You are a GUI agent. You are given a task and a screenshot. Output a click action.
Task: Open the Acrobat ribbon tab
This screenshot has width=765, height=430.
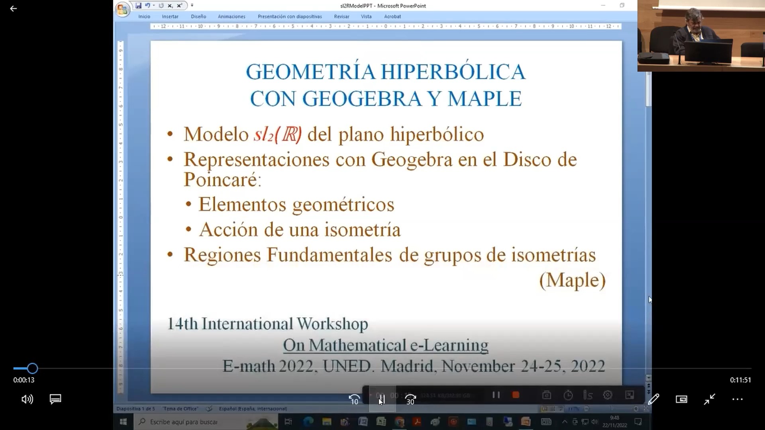pyautogui.click(x=392, y=16)
